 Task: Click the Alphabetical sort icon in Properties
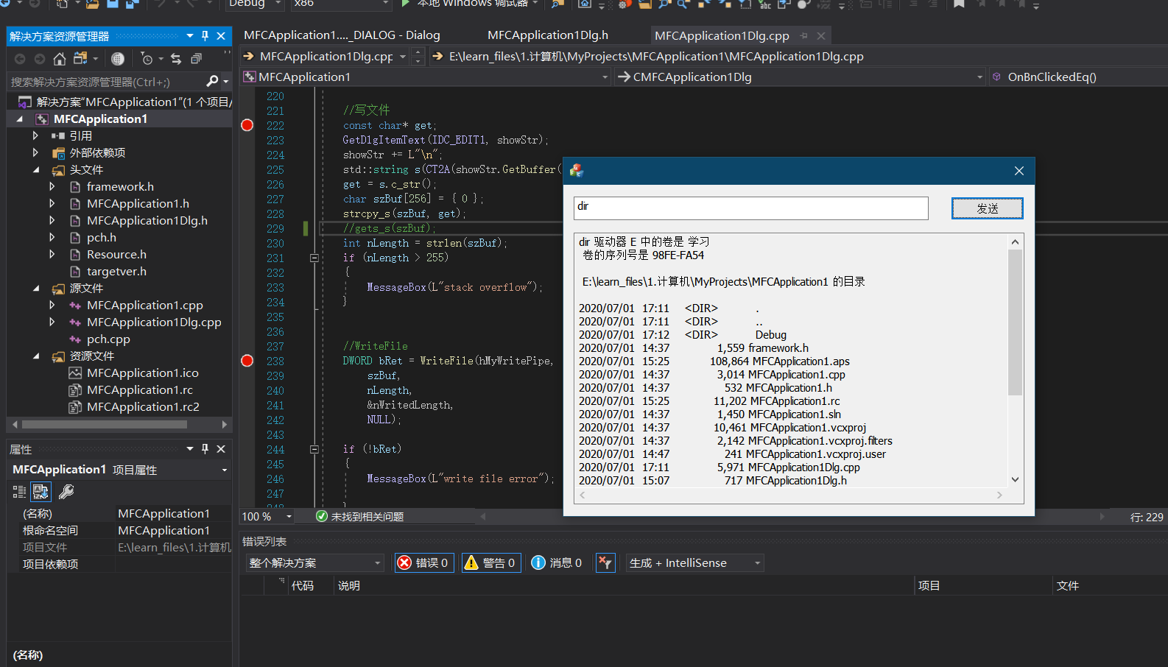[x=41, y=491]
